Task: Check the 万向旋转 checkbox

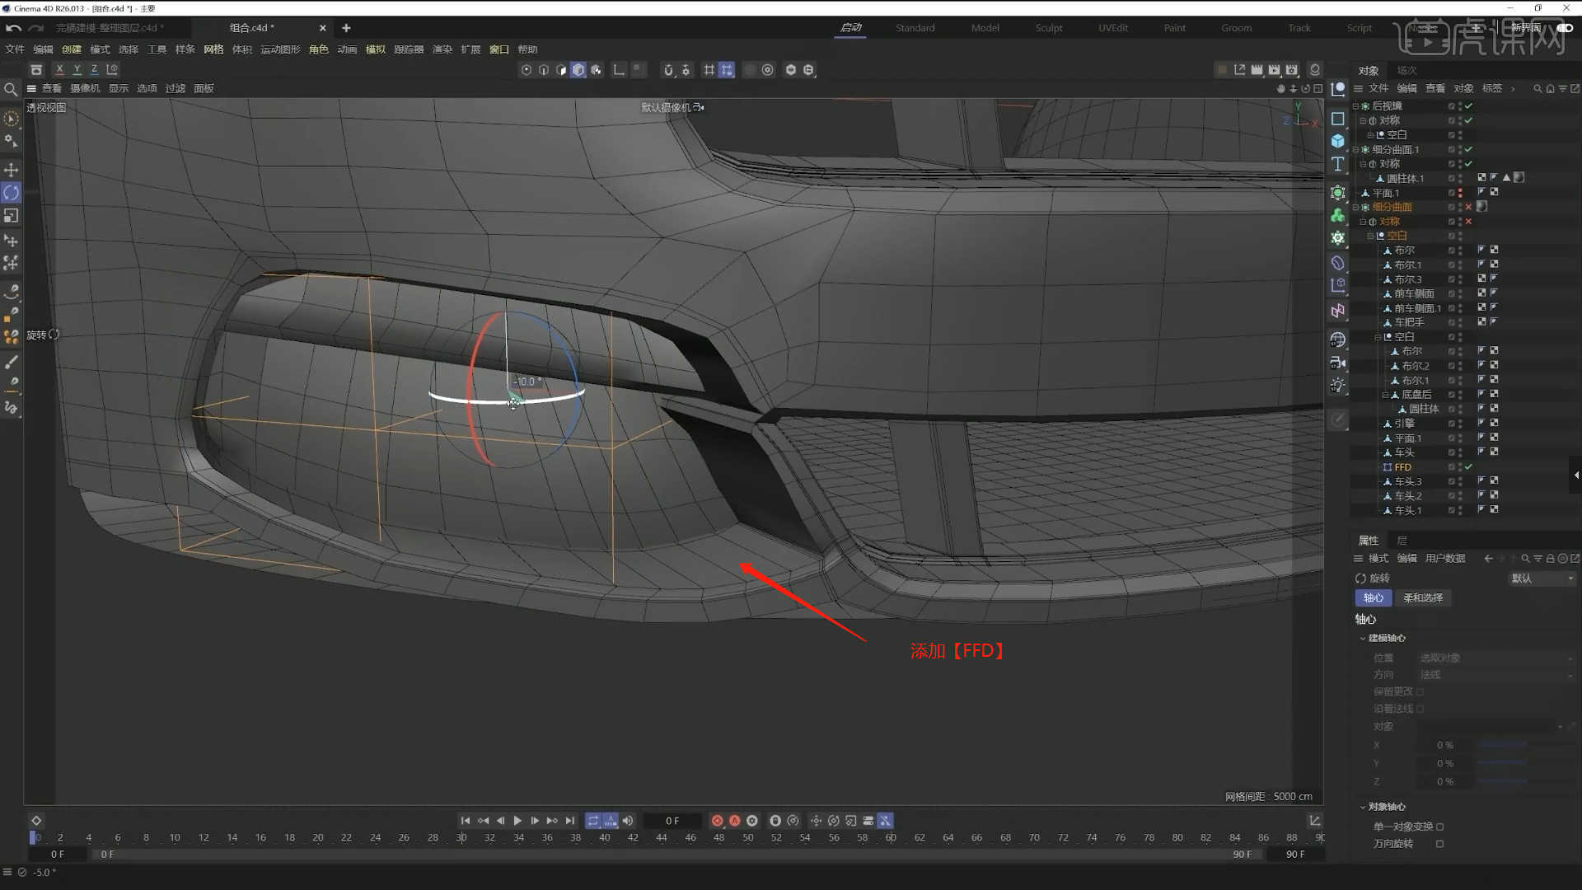Action: 1440,844
